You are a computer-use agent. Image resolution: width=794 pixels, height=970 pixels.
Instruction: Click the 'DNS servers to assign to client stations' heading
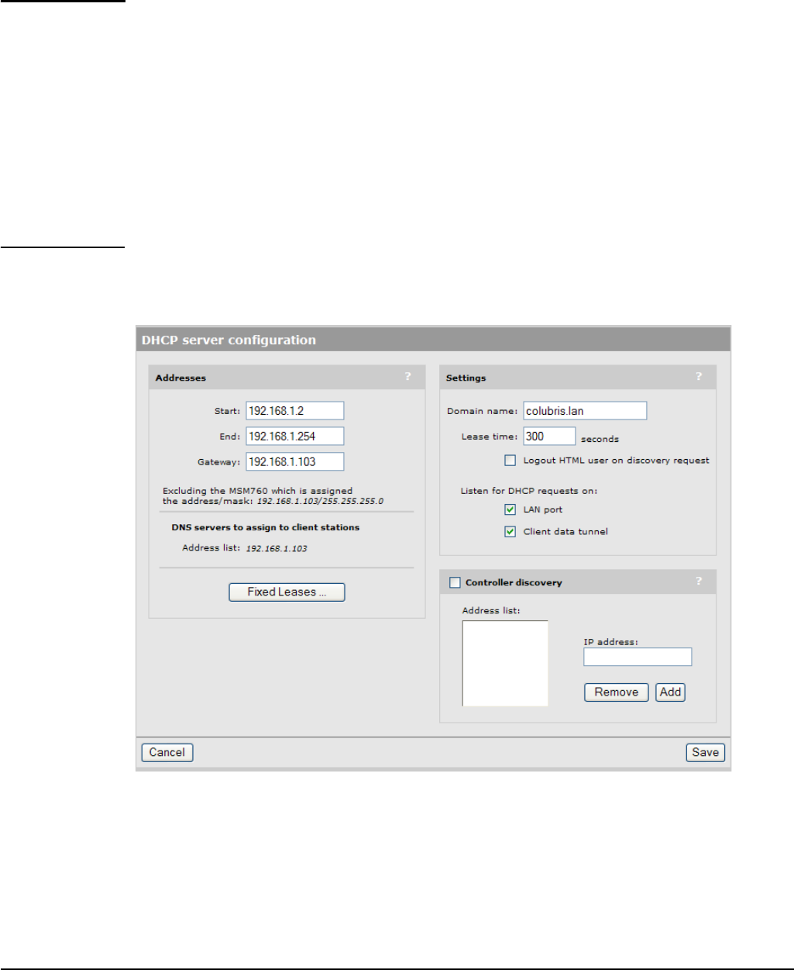tap(266, 527)
